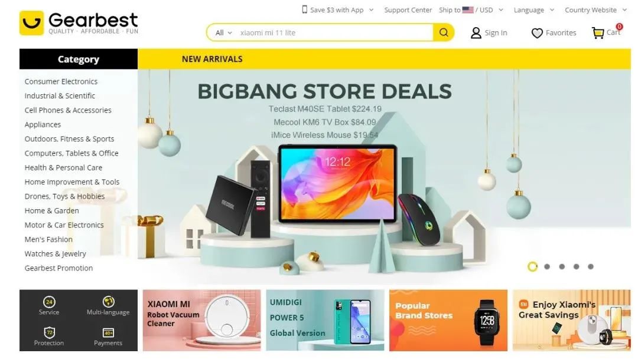
Task: Open the shopping cart icon
Action: click(x=598, y=33)
